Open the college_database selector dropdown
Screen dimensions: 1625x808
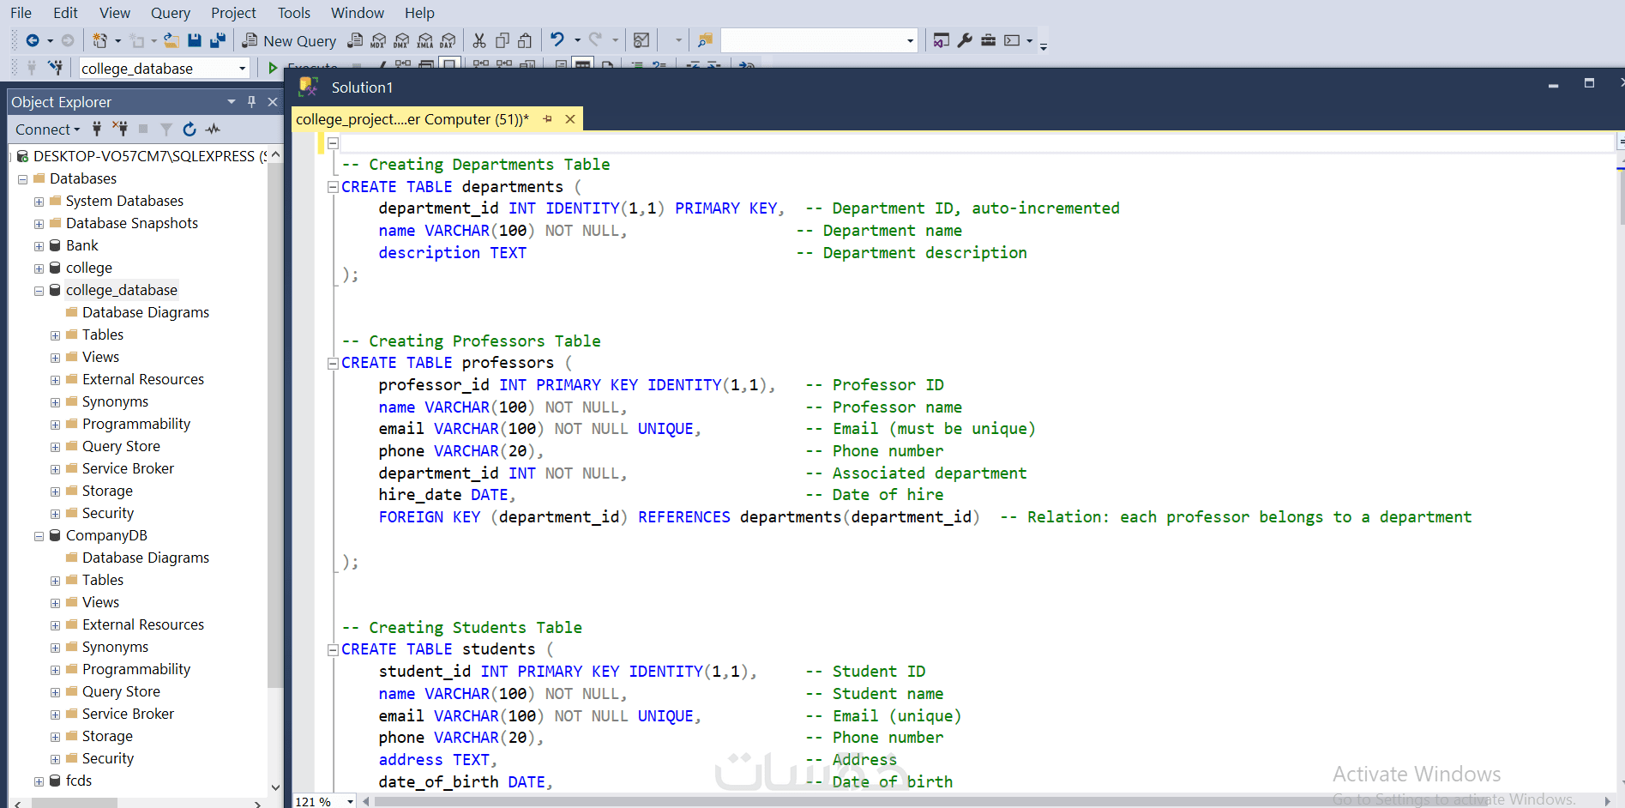(x=242, y=69)
